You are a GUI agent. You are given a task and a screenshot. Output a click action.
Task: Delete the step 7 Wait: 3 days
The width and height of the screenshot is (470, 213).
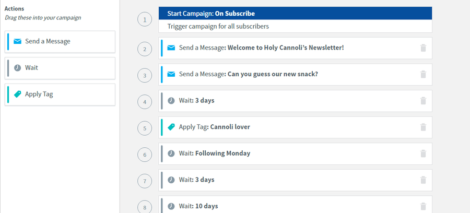(423, 180)
